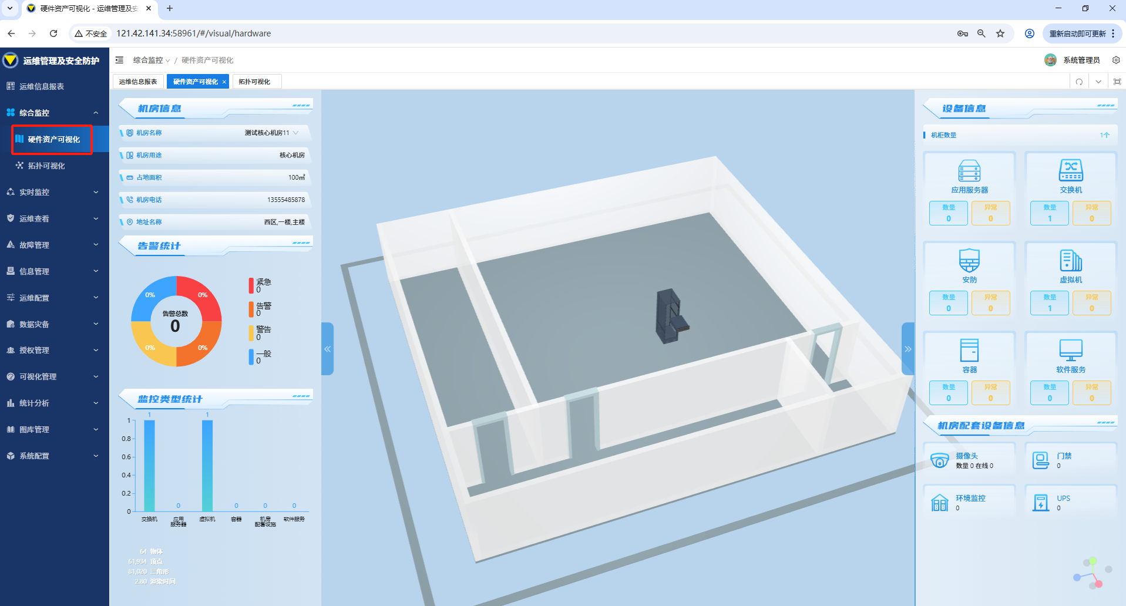Toggle the sidebar collapse hamburger icon
The height and width of the screenshot is (606, 1126).
point(119,60)
